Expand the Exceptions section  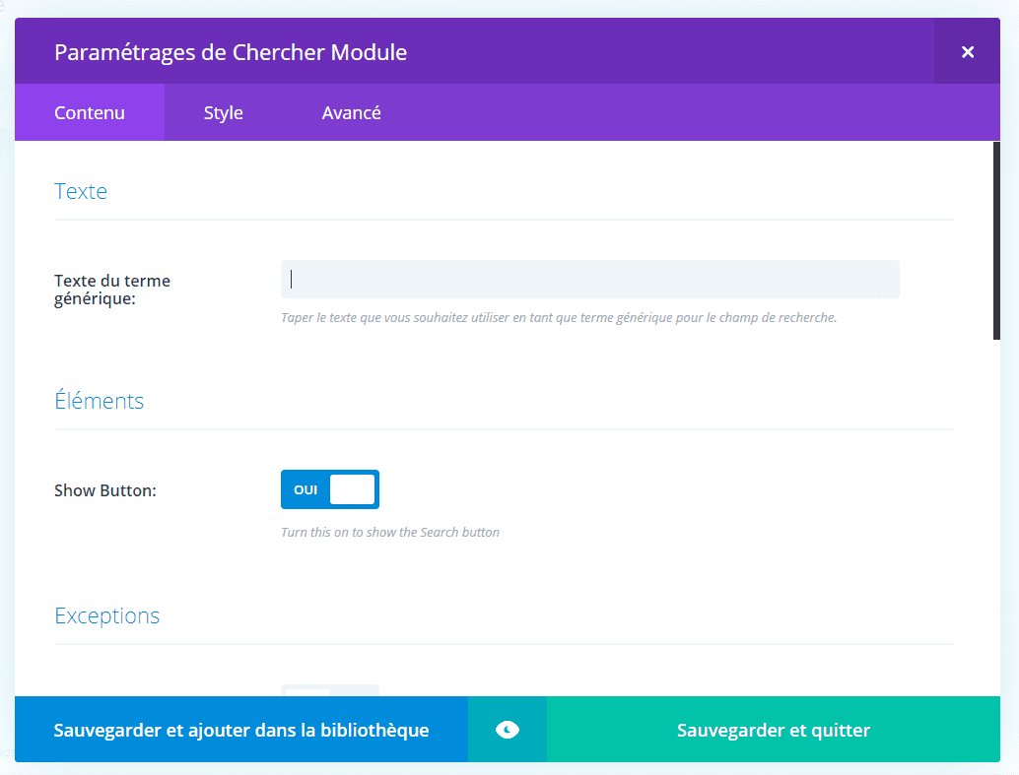[x=106, y=615]
